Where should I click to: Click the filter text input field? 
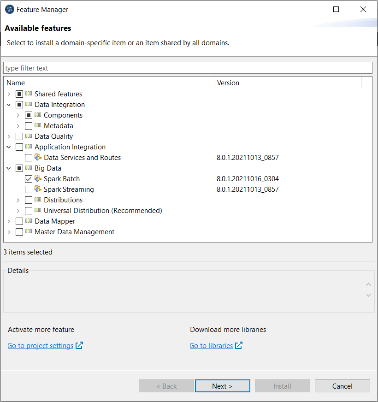[x=188, y=68]
